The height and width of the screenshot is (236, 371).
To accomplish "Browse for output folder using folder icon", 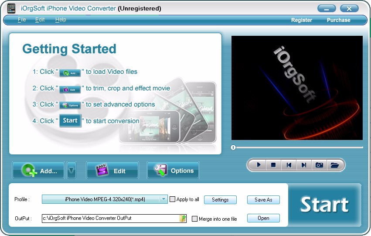I will [x=183, y=218].
